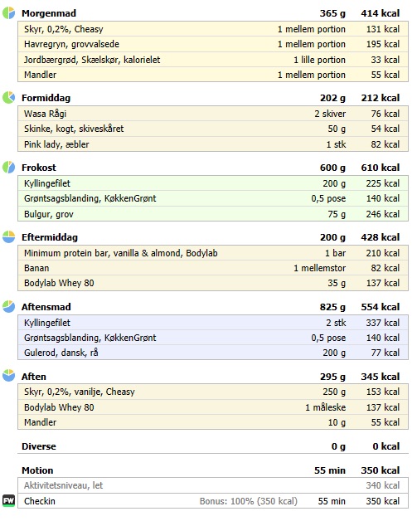The image size is (417, 521).
Task: Open the Frokost pie chart icon
Action: coord(8,167)
